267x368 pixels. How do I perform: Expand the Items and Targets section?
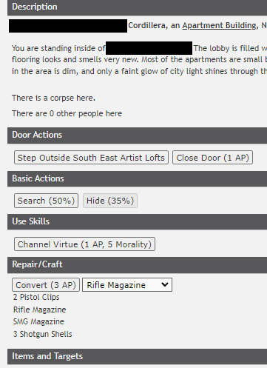[137, 356]
